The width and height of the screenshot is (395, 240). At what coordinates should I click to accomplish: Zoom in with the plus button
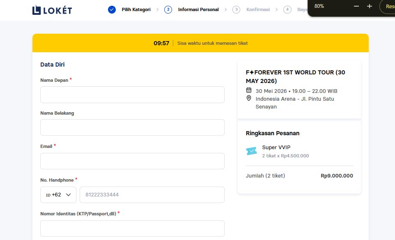pos(369,6)
